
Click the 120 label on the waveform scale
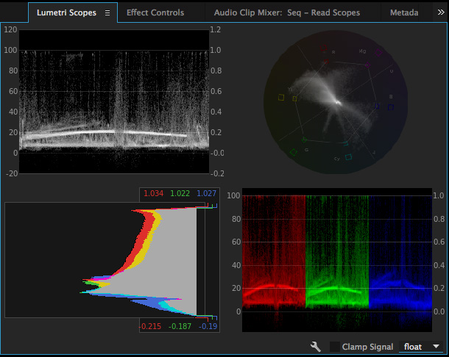[x=10, y=29]
